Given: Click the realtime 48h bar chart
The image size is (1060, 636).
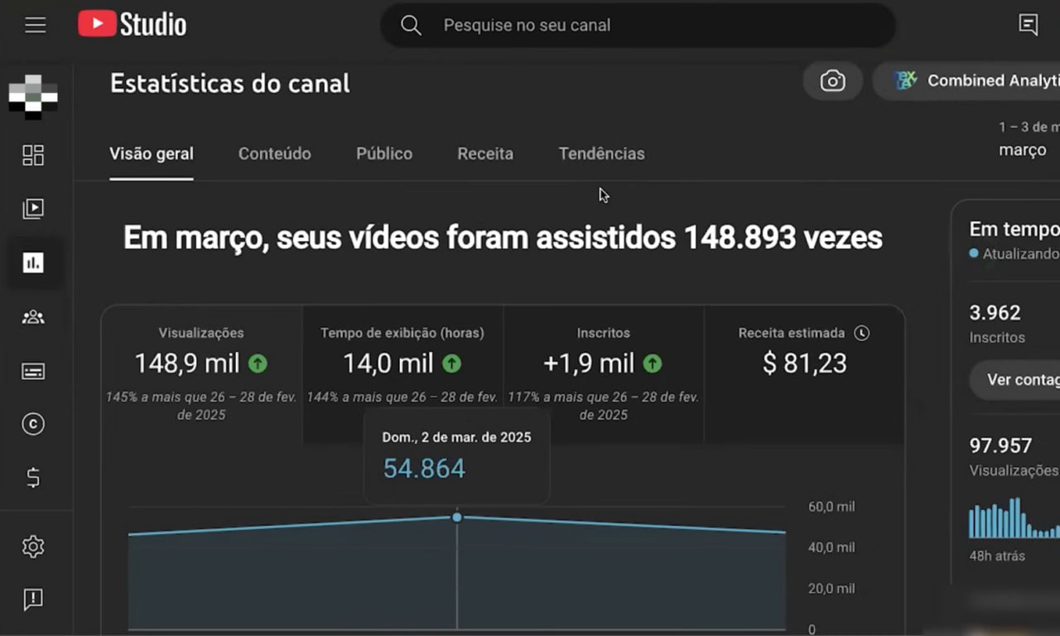Looking at the screenshot, I should (1014, 518).
